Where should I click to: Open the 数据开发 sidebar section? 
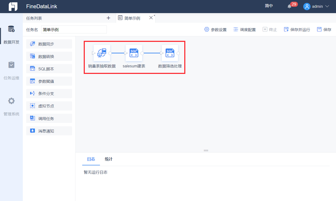[11, 35]
